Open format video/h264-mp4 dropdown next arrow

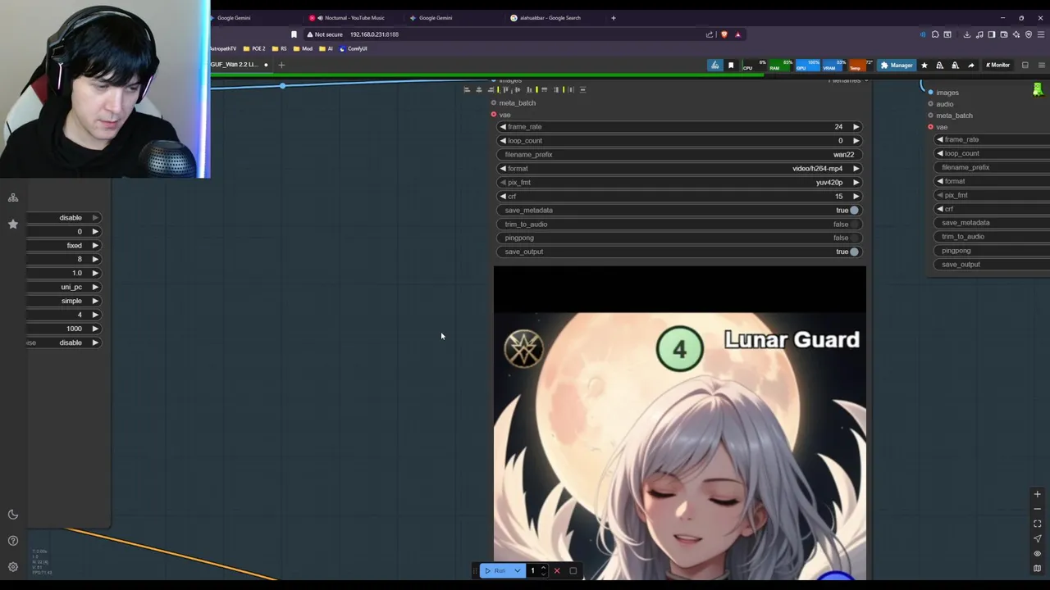tap(856, 169)
